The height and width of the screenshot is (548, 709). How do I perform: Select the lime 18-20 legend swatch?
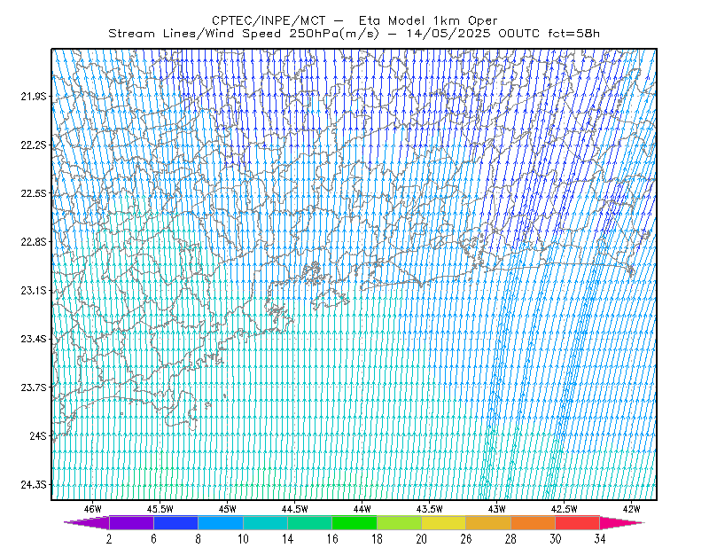click(x=399, y=522)
